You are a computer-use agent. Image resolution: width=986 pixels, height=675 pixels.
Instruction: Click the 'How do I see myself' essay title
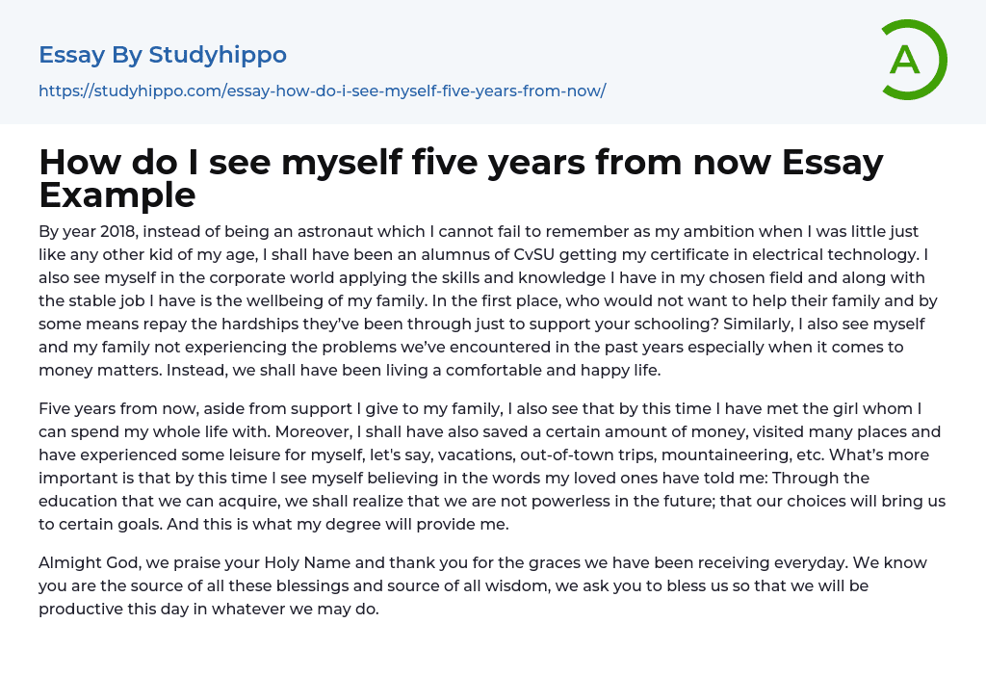[x=460, y=163]
